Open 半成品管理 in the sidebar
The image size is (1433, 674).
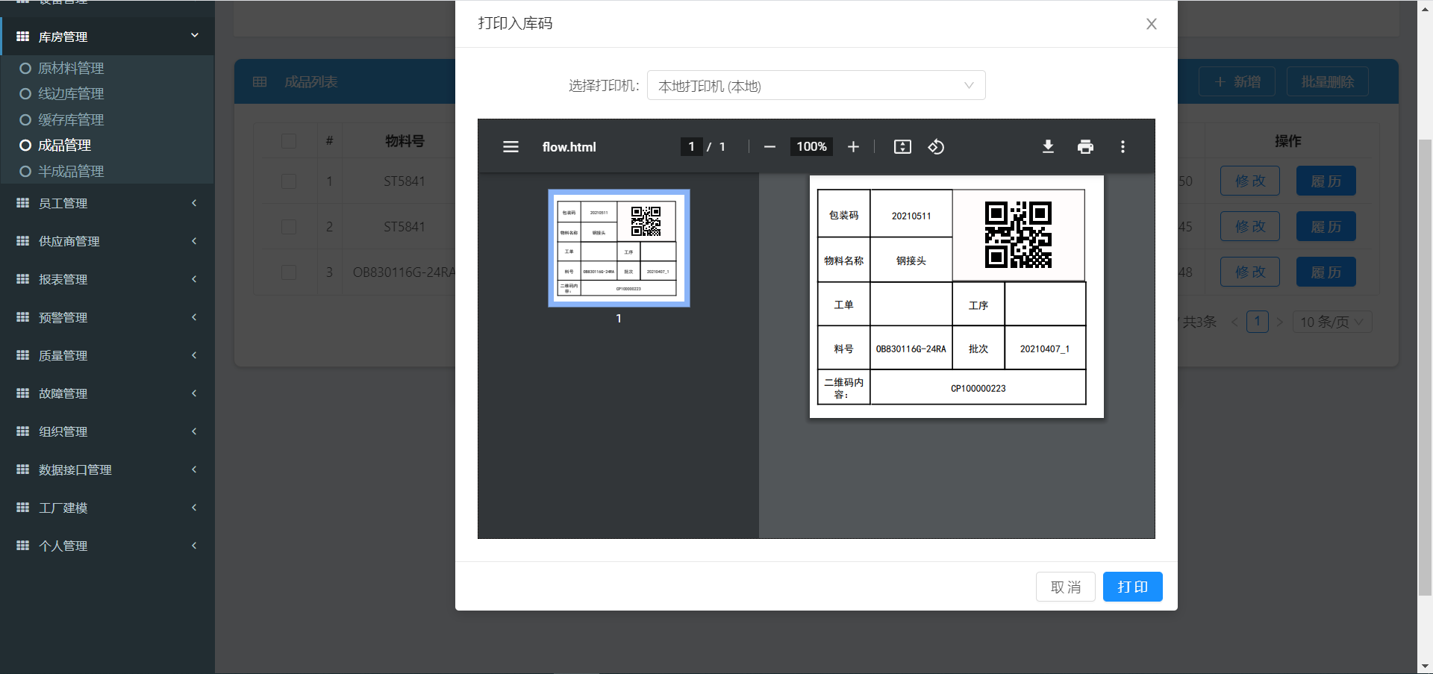tap(71, 171)
